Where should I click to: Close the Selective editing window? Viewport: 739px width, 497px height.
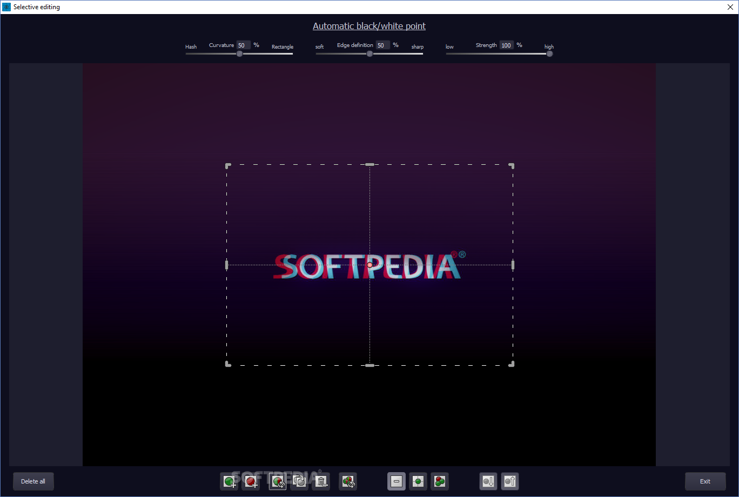729,7
